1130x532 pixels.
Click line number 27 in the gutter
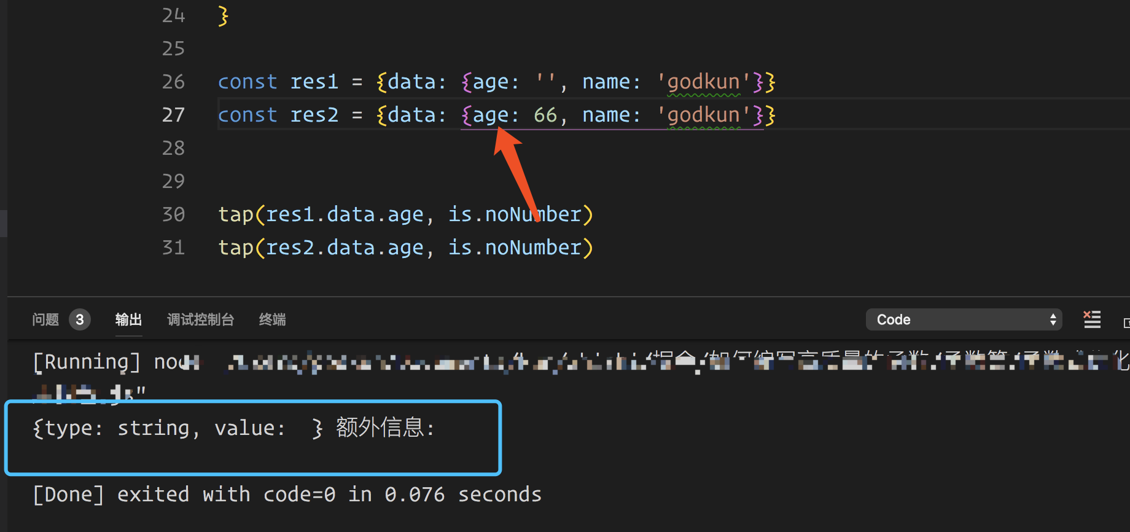173,115
